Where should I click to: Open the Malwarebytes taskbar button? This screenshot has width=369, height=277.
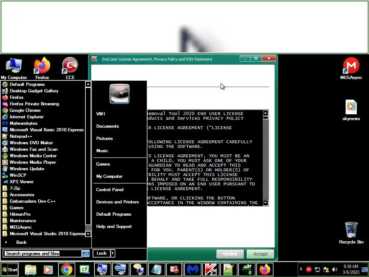click(x=193, y=269)
